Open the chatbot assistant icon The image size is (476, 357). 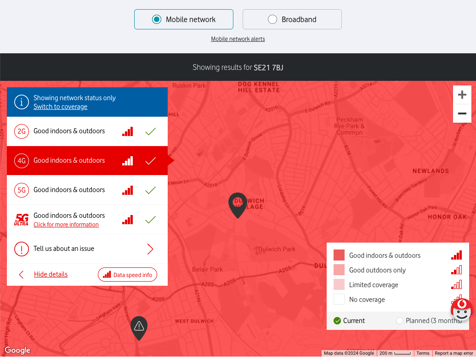461,310
